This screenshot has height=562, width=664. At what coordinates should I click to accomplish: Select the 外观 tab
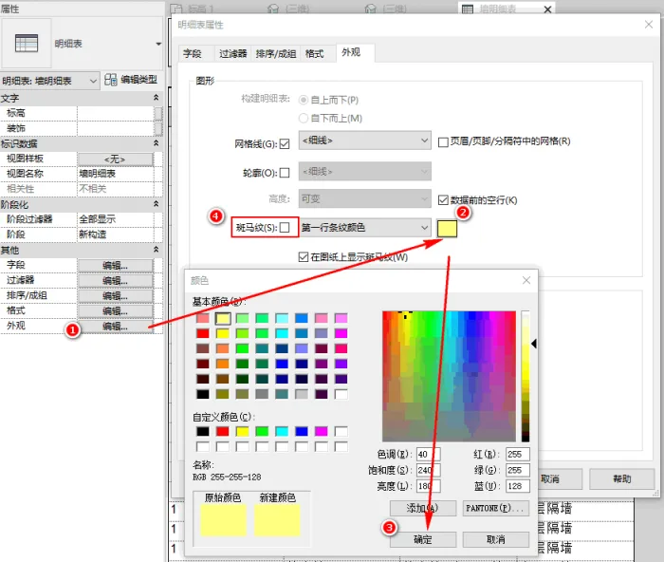(x=355, y=52)
